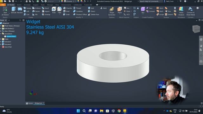Start a new 2D Sketch
This screenshot has height=114, width=203.
pyautogui.click(x=5, y=11)
